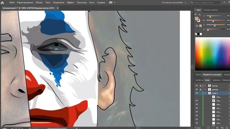
Task: Select the fill color swatch
Action: click(197, 18)
